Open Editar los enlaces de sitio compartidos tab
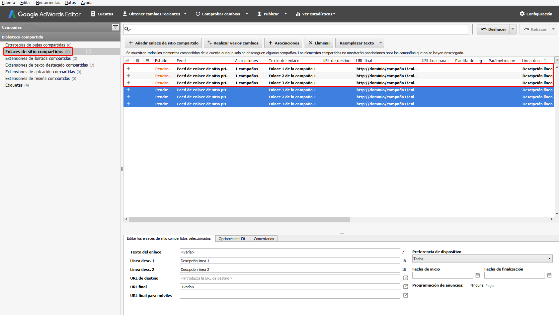The width and height of the screenshot is (559, 315). tap(169, 238)
